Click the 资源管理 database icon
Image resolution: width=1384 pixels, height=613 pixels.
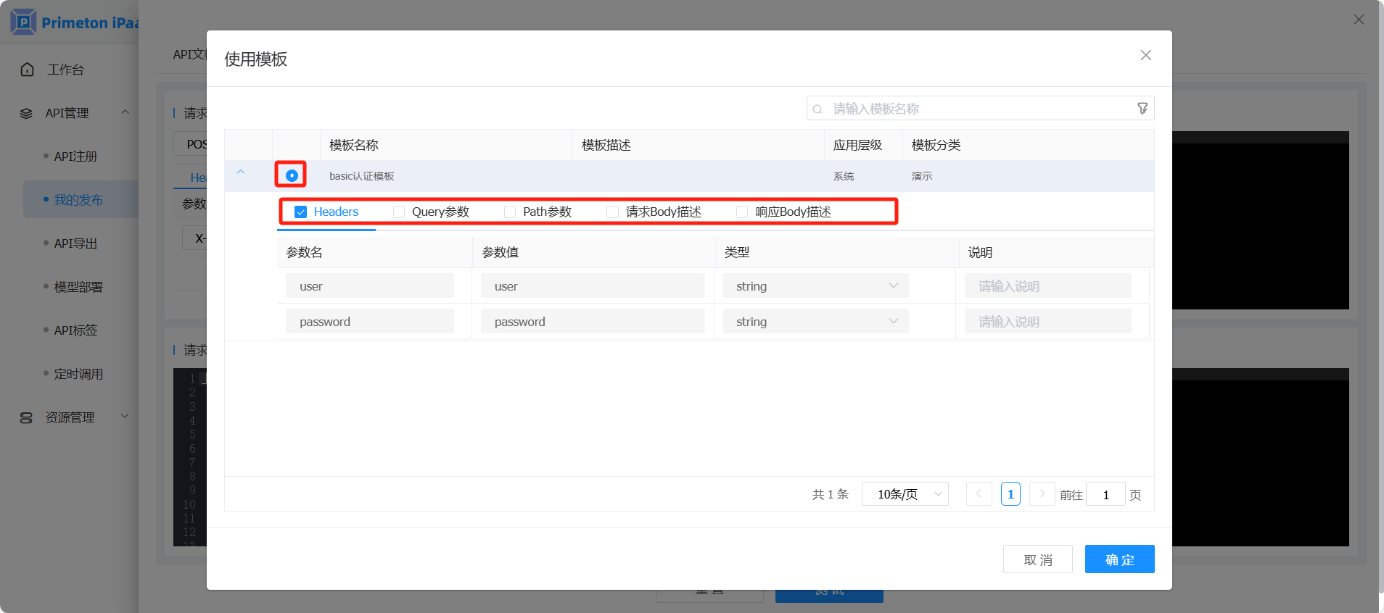27,418
